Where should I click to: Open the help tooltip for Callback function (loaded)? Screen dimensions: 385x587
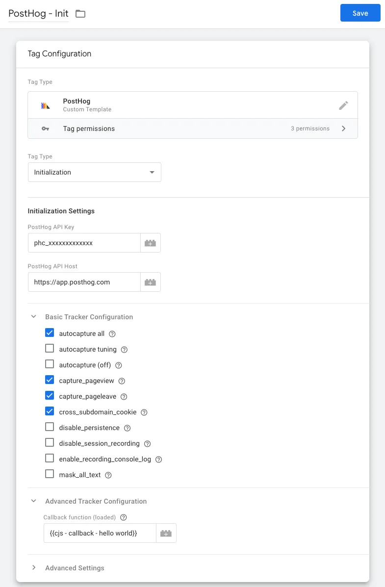point(123,517)
